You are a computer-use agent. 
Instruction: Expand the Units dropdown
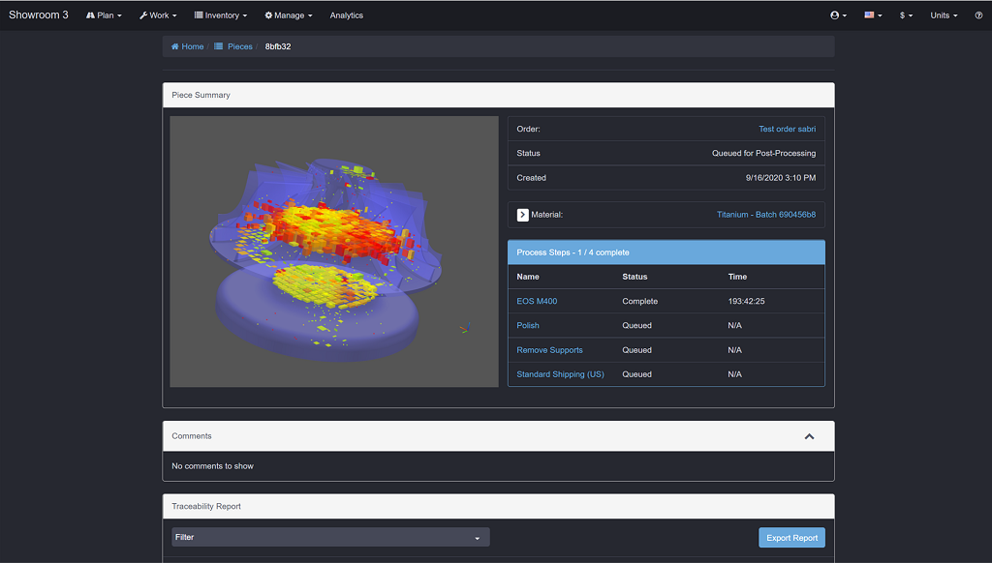(x=944, y=15)
